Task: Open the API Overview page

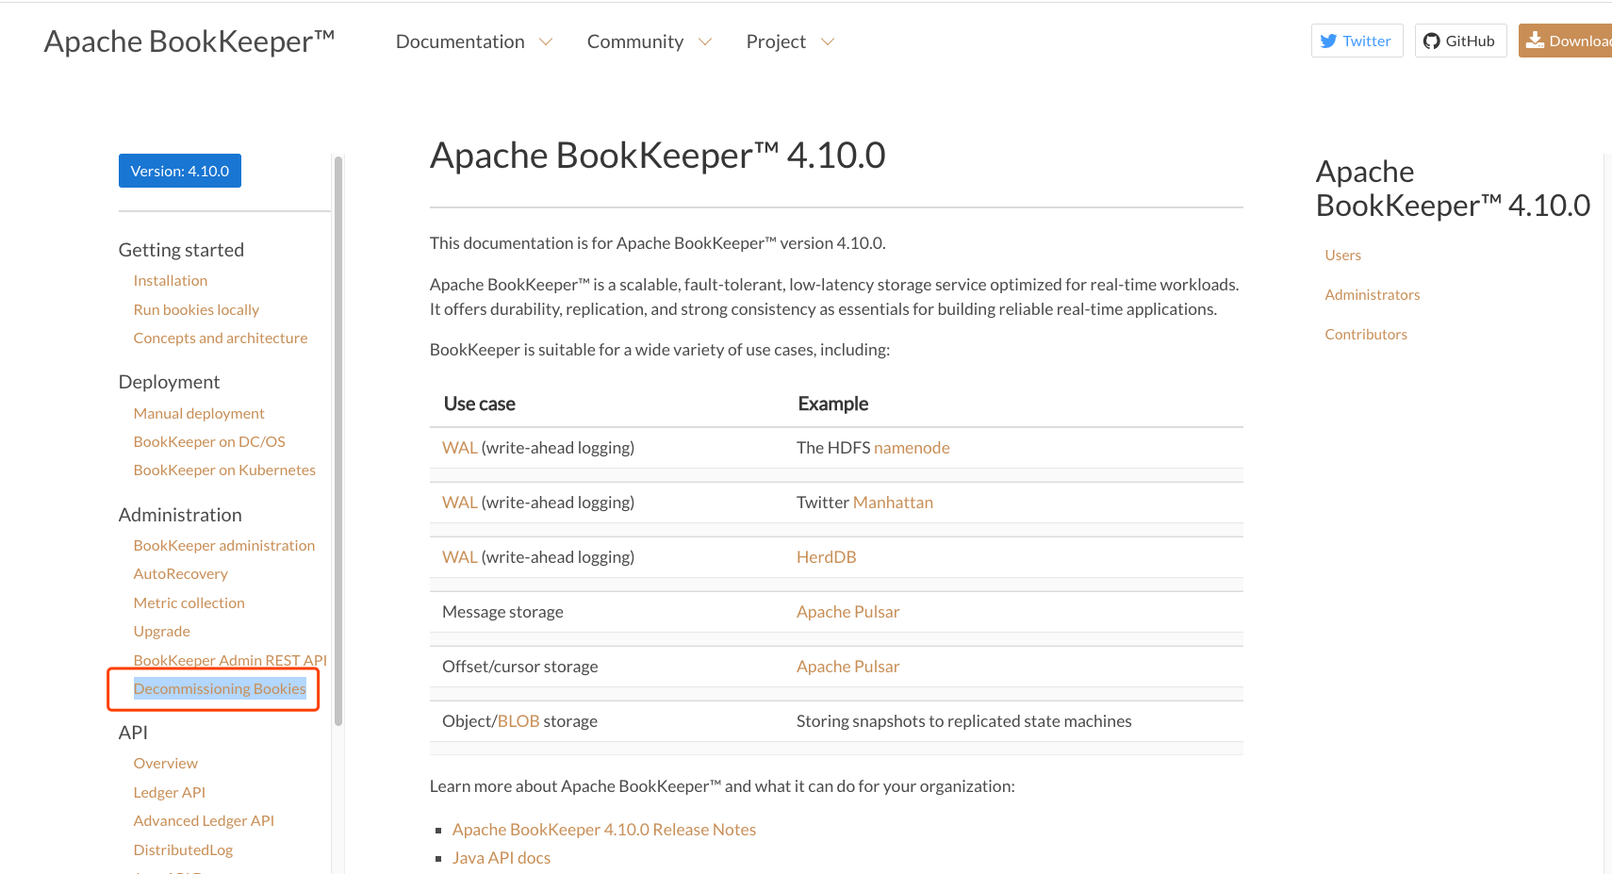Action: [166, 763]
